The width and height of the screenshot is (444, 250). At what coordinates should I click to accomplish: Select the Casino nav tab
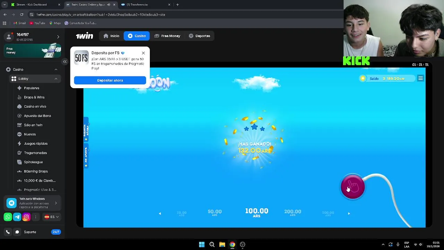click(x=137, y=36)
